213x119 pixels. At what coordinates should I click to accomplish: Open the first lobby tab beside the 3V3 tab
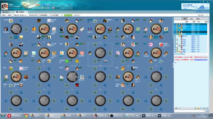7,12
